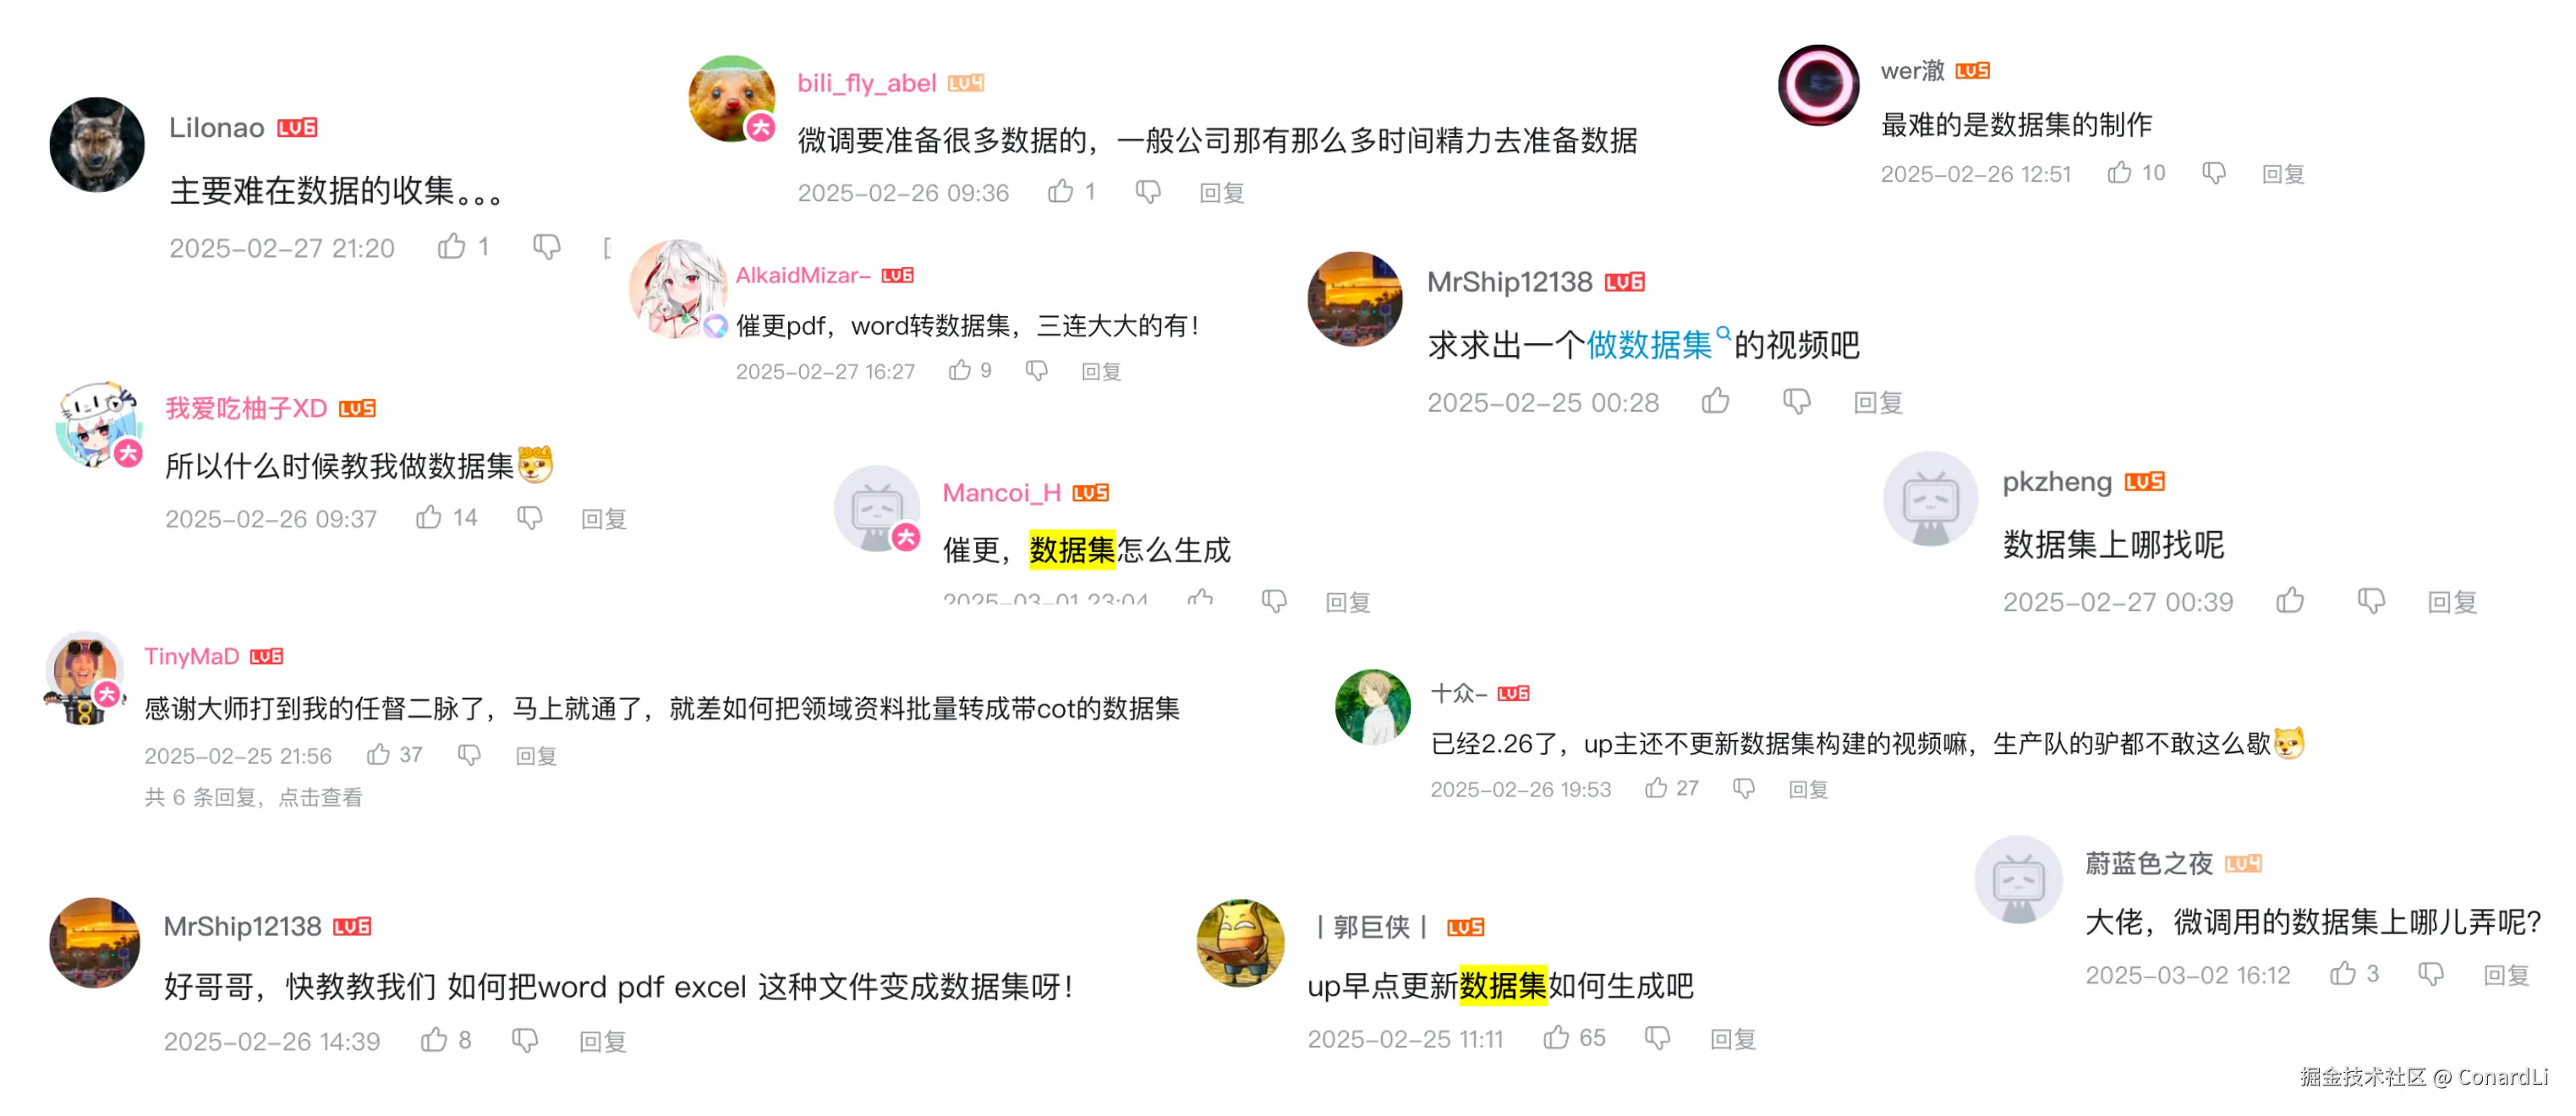Like Lilonao's comment about data collection
The height and width of the screenshot is (1116, 2576).
click(452, 246)
